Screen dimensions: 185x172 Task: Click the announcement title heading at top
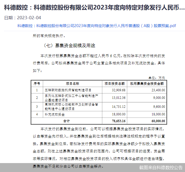coord(92,7)
